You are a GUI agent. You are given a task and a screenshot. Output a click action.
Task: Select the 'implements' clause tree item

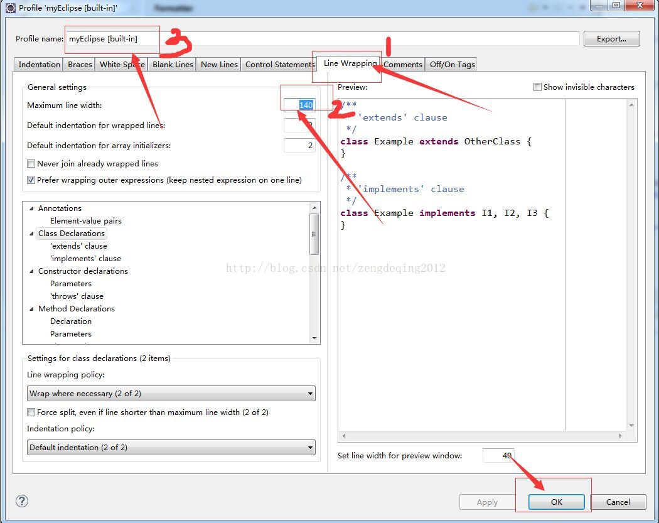[86, 259]
